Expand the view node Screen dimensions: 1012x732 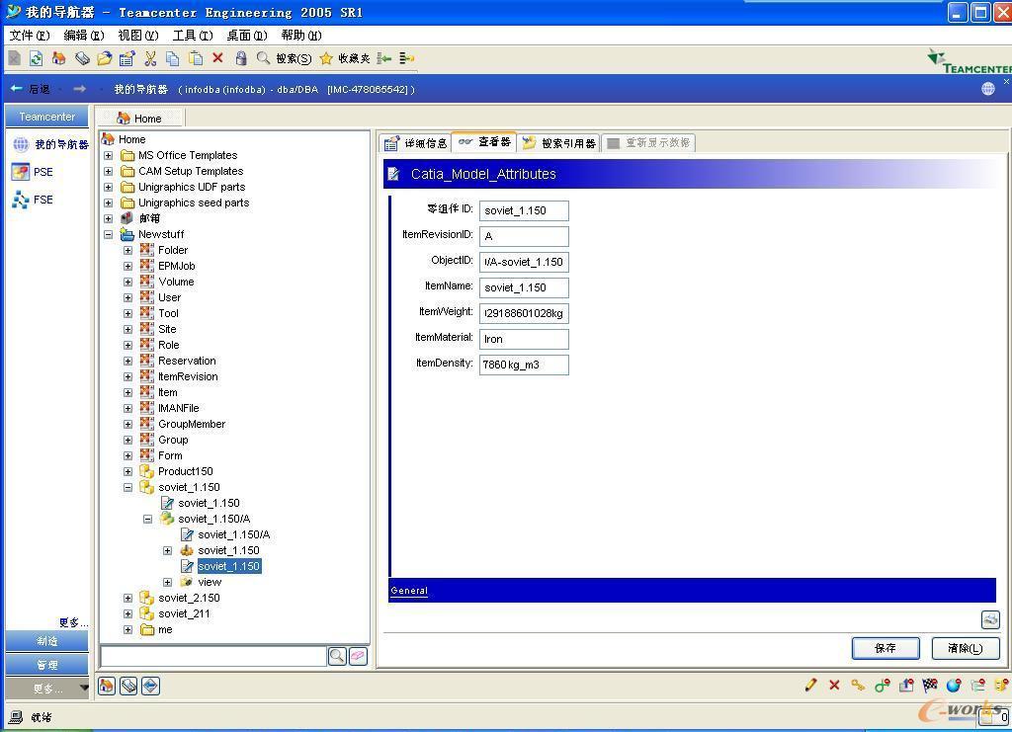click(x=168, y=583)
